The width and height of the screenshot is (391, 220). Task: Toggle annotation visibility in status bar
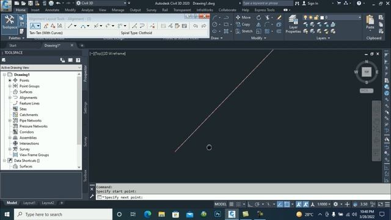299,204
